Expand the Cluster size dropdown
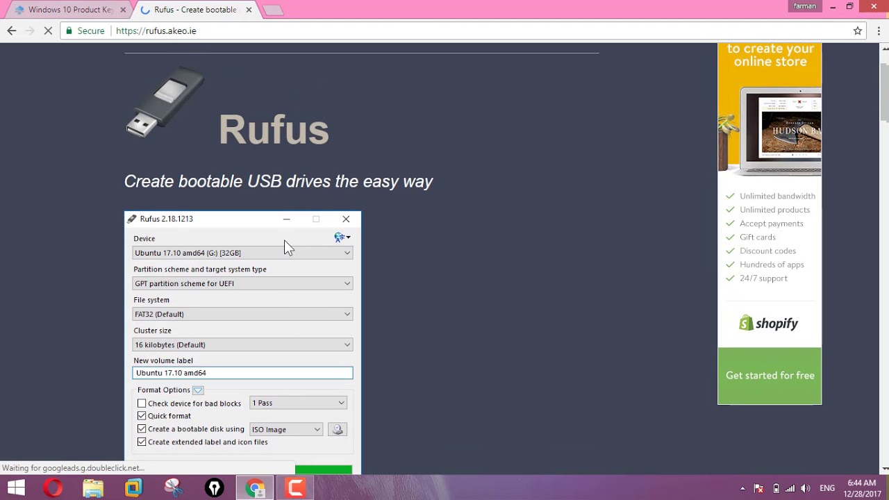The width and height of the screenshot is (889, 500). coord(242,344)
